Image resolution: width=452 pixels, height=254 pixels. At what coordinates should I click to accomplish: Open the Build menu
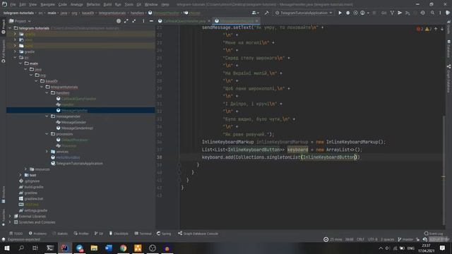pos(107,5)
